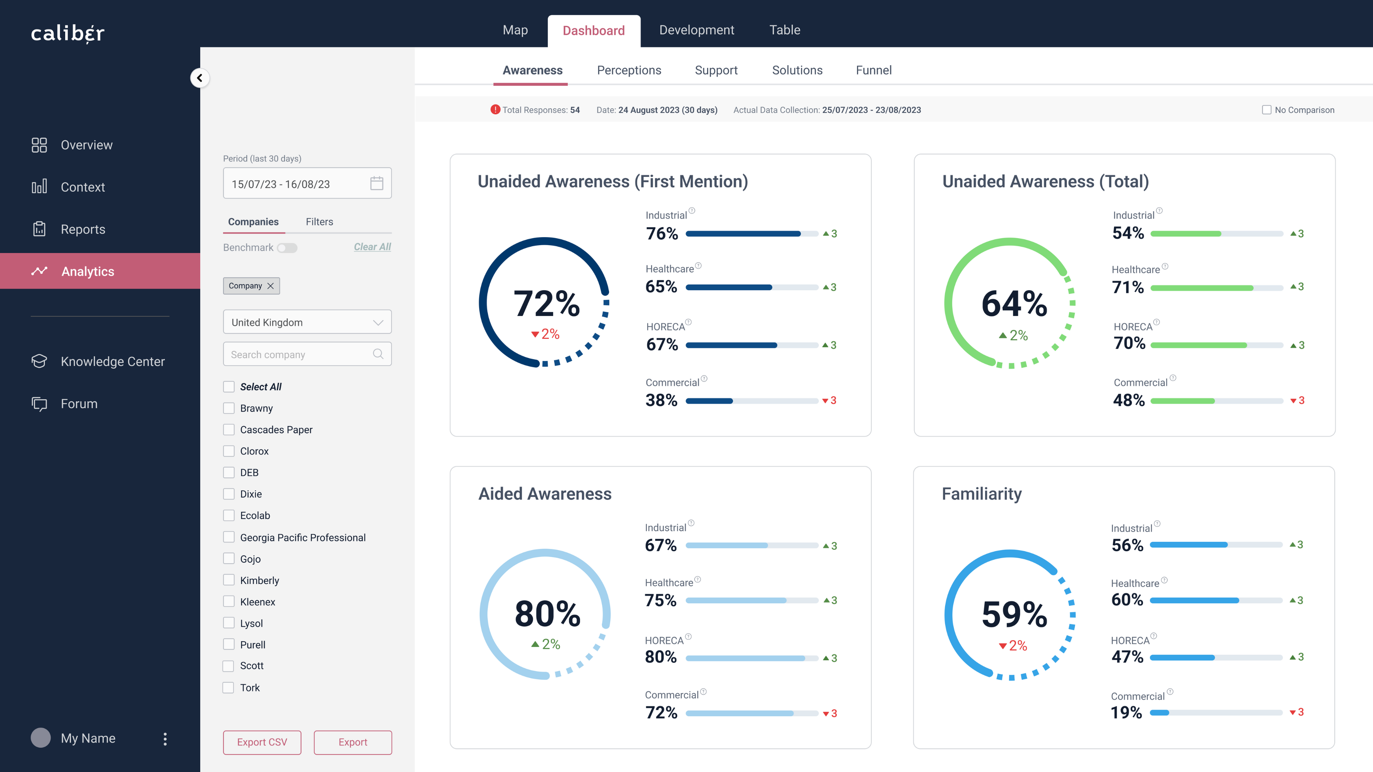Open the United Kingdom country dropdown
The height and width of the screenshot is (772, 1373).
(307, 322)
